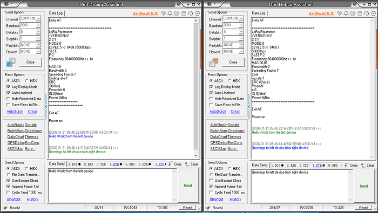Click the right Data Log scroll-down arrow

point(372,157)
